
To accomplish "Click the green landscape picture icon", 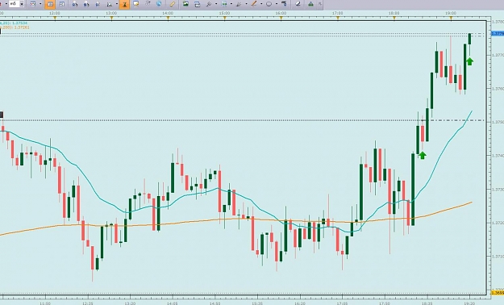I will pos(185,4).
